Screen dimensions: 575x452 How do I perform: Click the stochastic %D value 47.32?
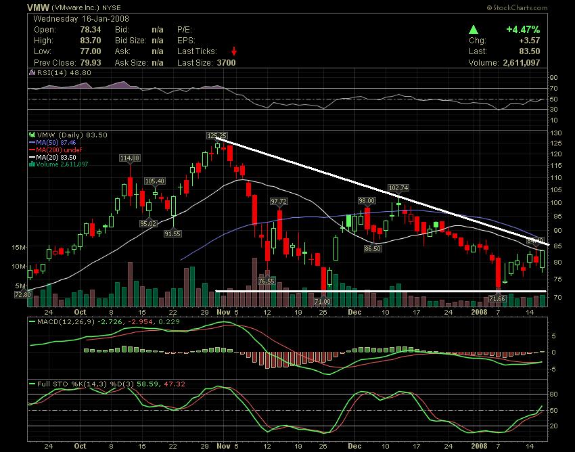tap(175, 384)
